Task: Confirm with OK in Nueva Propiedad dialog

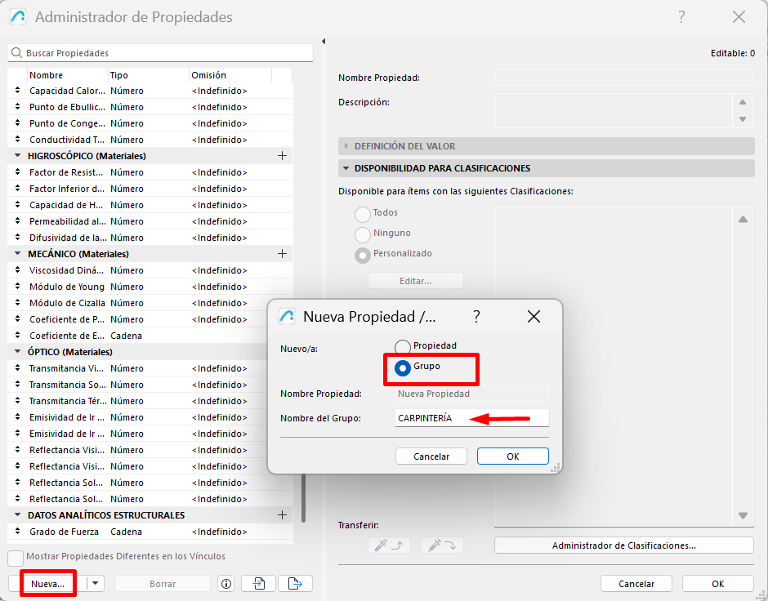Action: [x=512, y=456]
